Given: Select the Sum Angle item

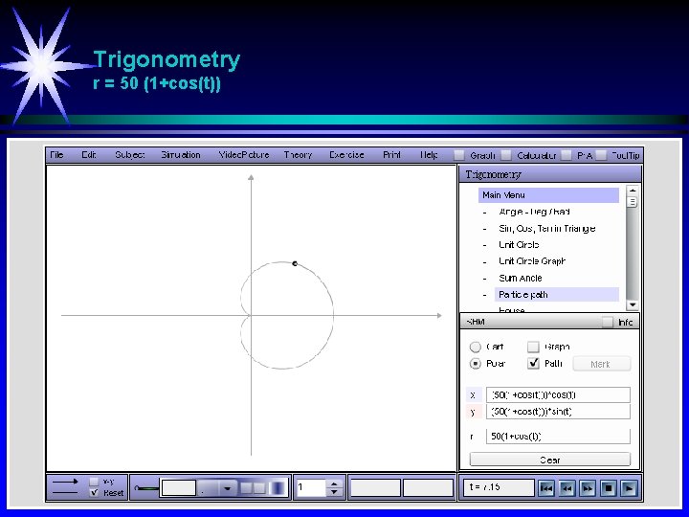Looking at the screenshot, I should [521, 279].
